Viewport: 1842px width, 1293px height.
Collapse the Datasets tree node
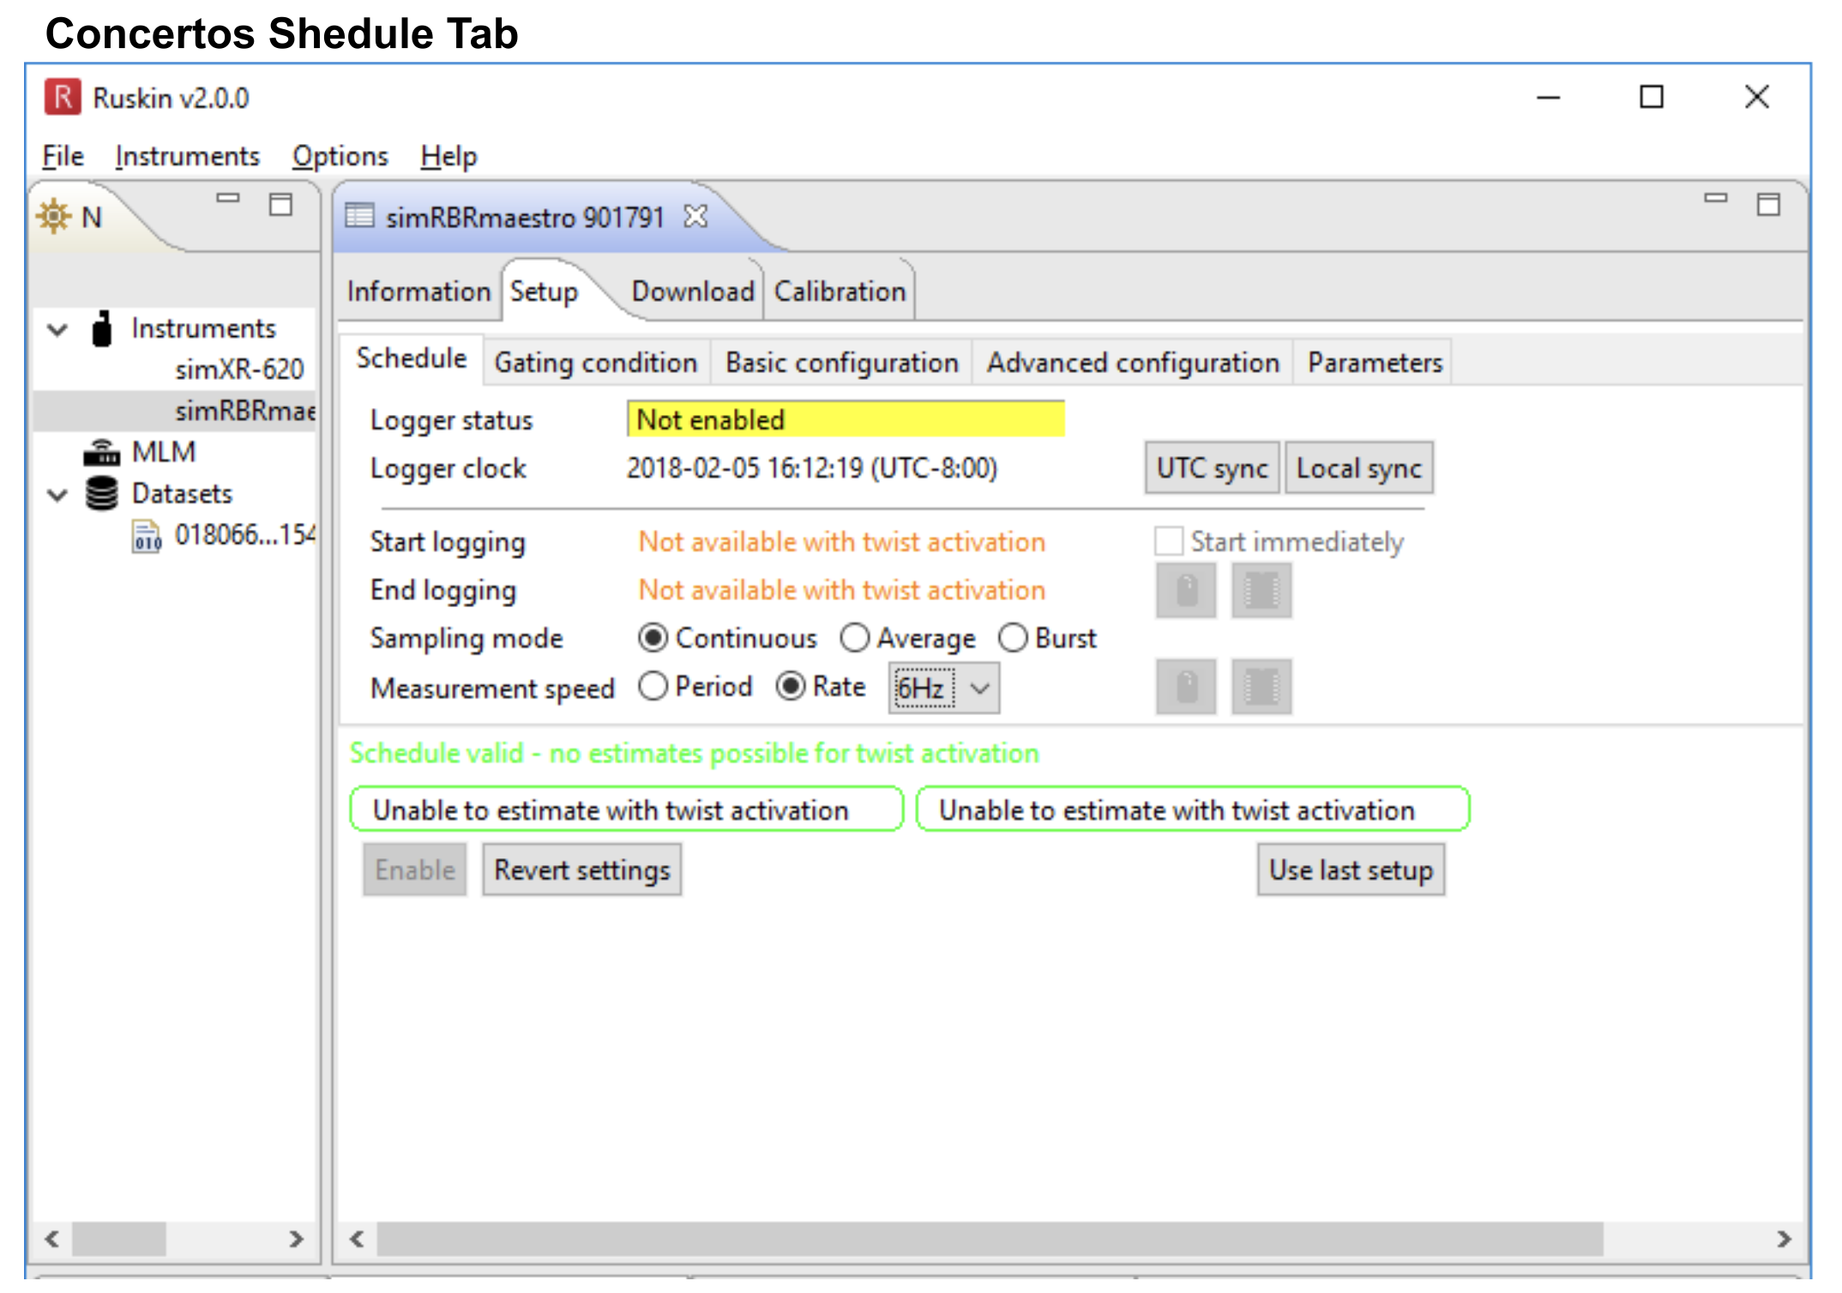57,495
